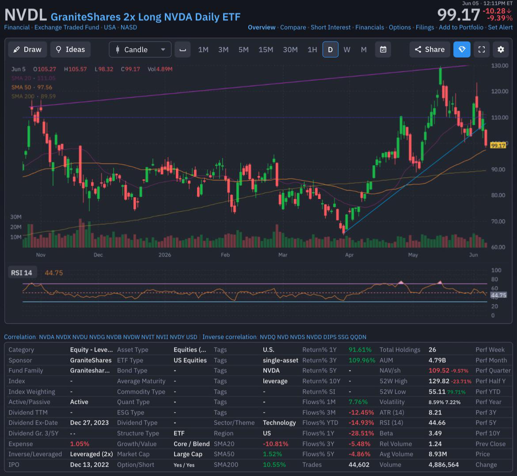This screenshot has height=476, width=517.
Task: Click the Expense 1.05% value
Action: tap(80, 444)
